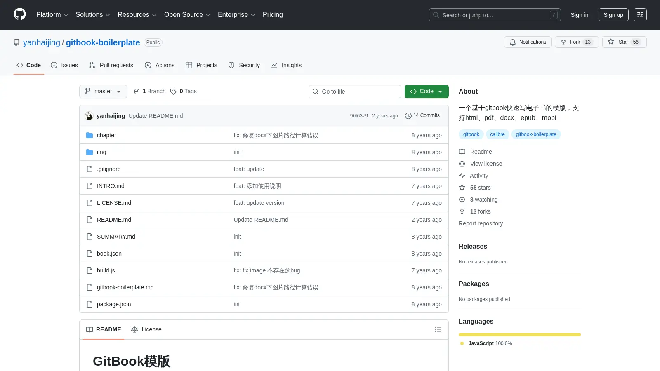Click the tag icon beside 0 Tags
Image resolution: width=660 pixels, height=371 pixels.
pos(173,92)
